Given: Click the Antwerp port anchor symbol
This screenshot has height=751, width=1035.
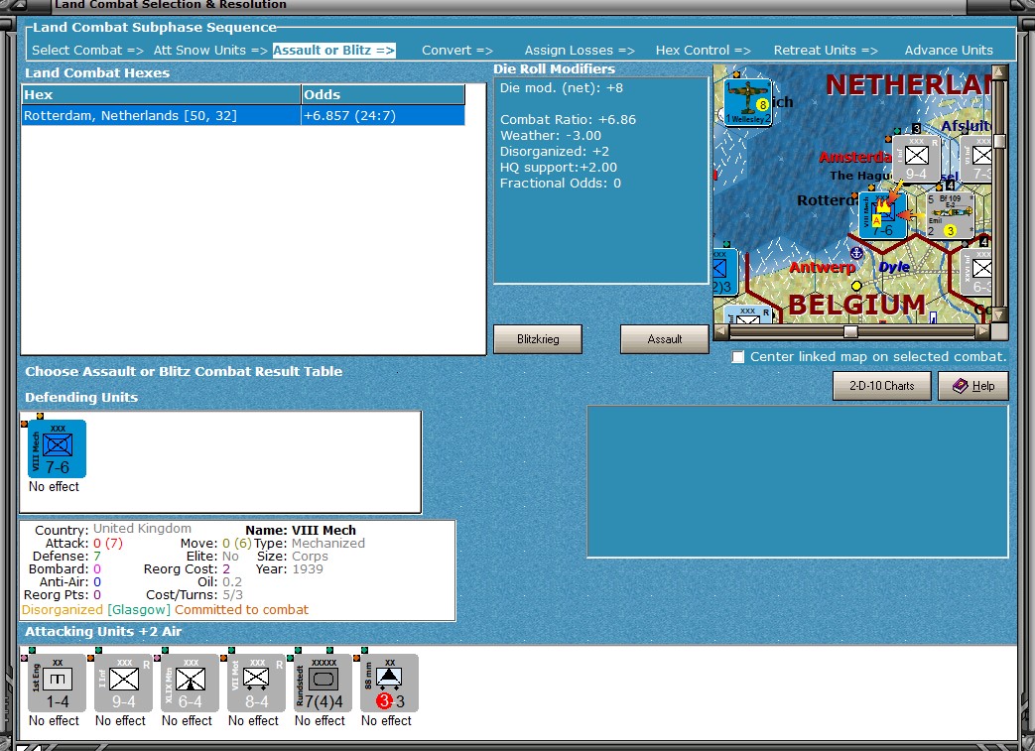Looking at the screenshot, I should (856, 253).
